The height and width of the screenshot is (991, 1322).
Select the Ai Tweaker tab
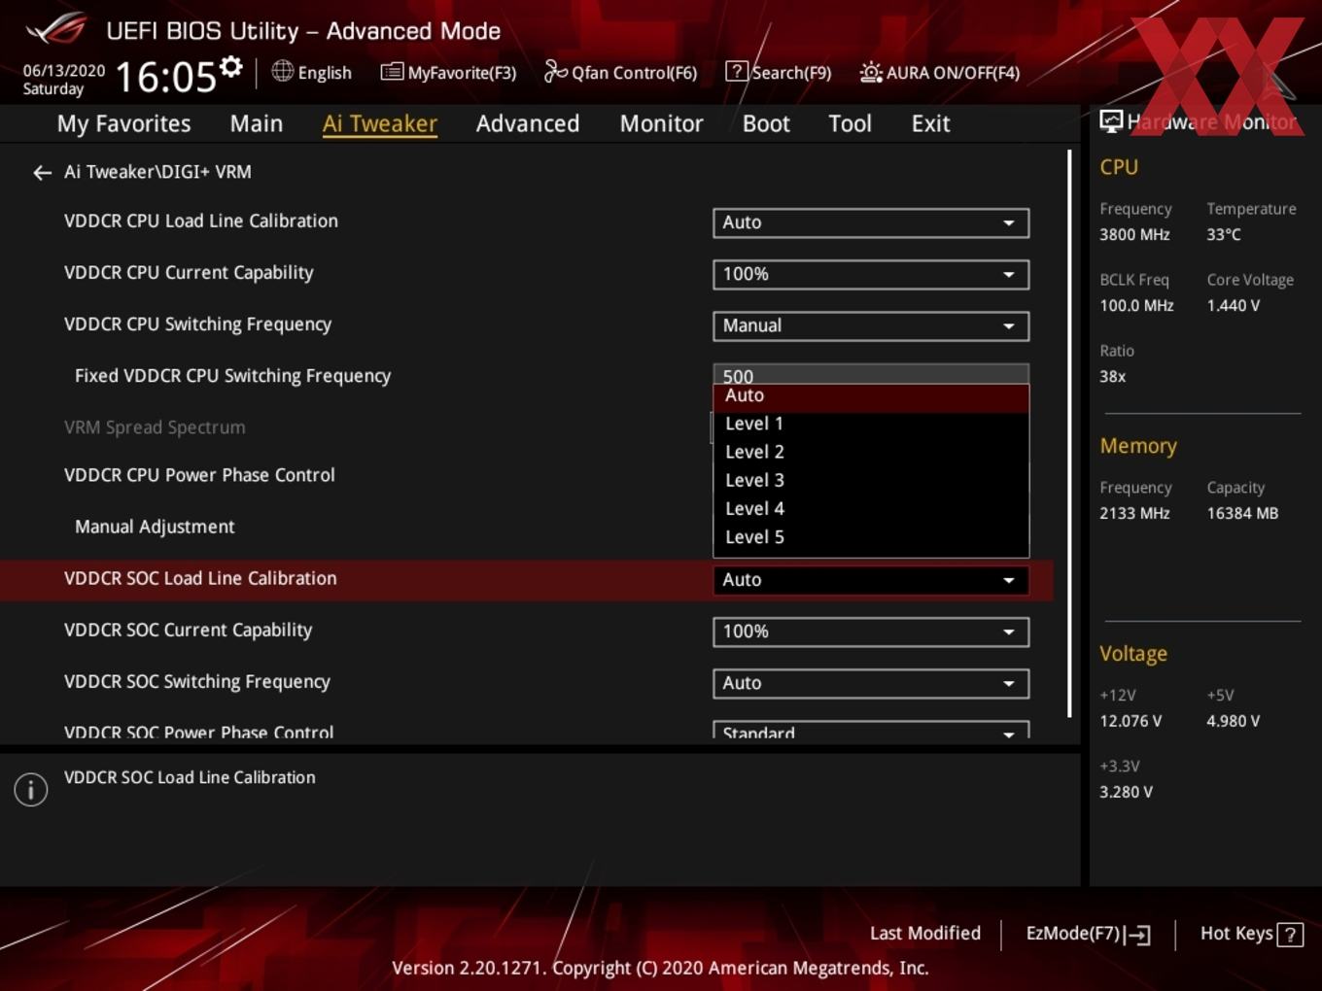click(380, 123)
